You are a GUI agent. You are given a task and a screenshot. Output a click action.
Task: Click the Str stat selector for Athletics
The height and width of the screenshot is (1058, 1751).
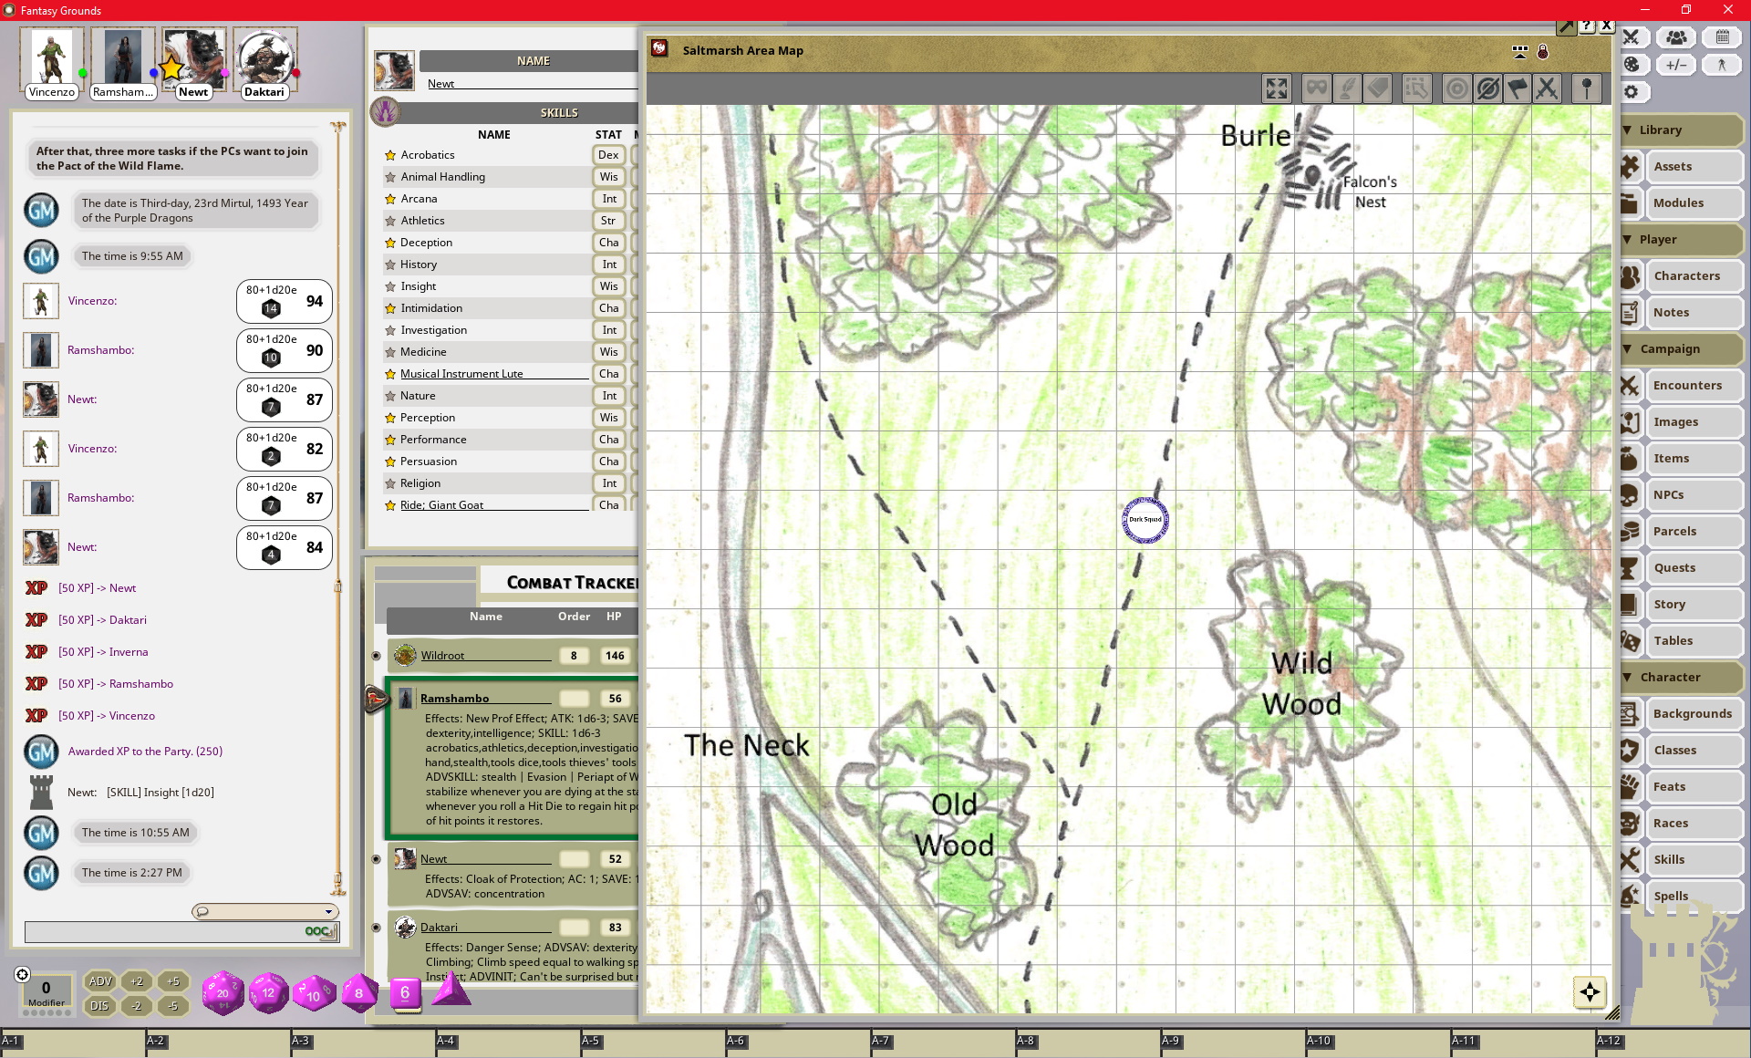[608, 221]
